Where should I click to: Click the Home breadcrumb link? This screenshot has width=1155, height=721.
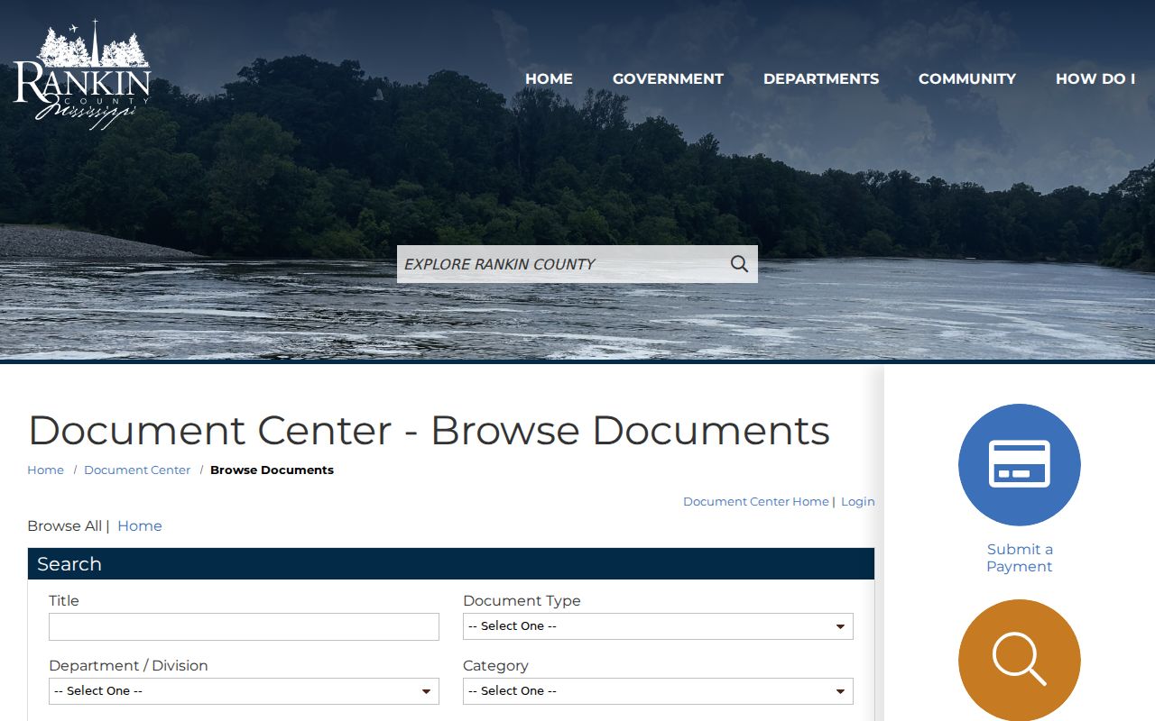(45, 470)
